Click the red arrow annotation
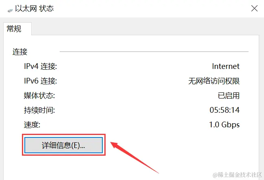The width and height of the screenshot is (264, 180). (134, 158)
